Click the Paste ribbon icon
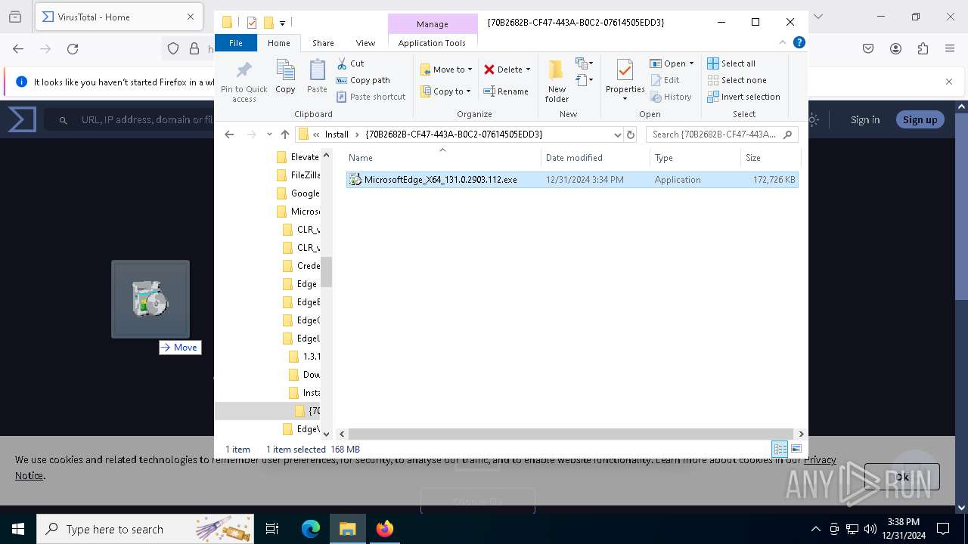The width and height of the screenshot is (968, 544). pyautogui.click(x=317, y=77)
